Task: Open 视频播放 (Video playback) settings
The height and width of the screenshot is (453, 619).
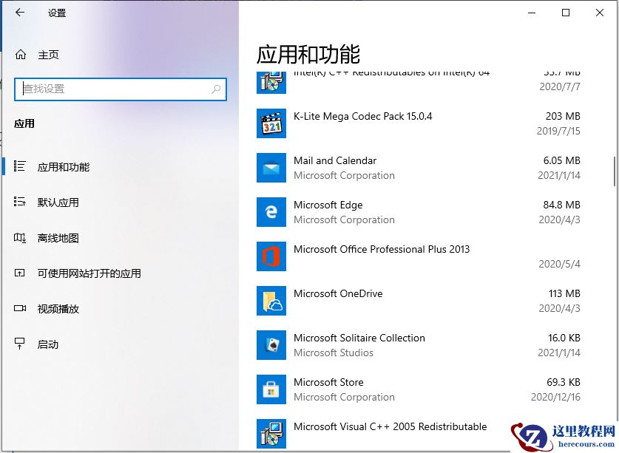Action: coord(59,308)
